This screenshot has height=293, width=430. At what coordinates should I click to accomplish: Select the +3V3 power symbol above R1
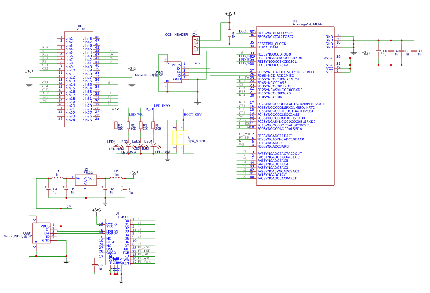pyautogui.click(x=230, y=14)
